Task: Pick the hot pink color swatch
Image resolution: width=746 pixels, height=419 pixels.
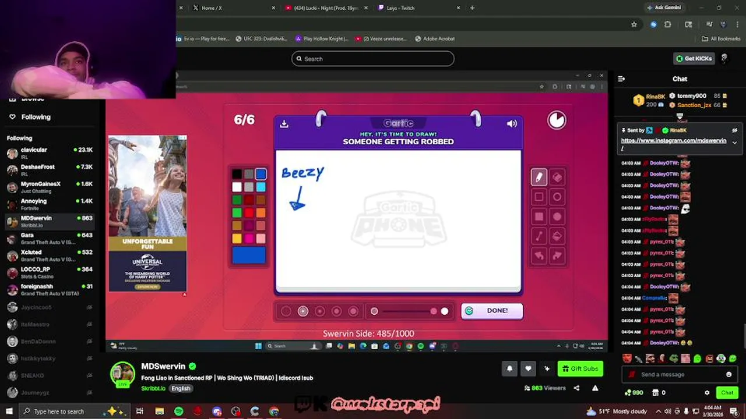Action: tap(249, 239)
